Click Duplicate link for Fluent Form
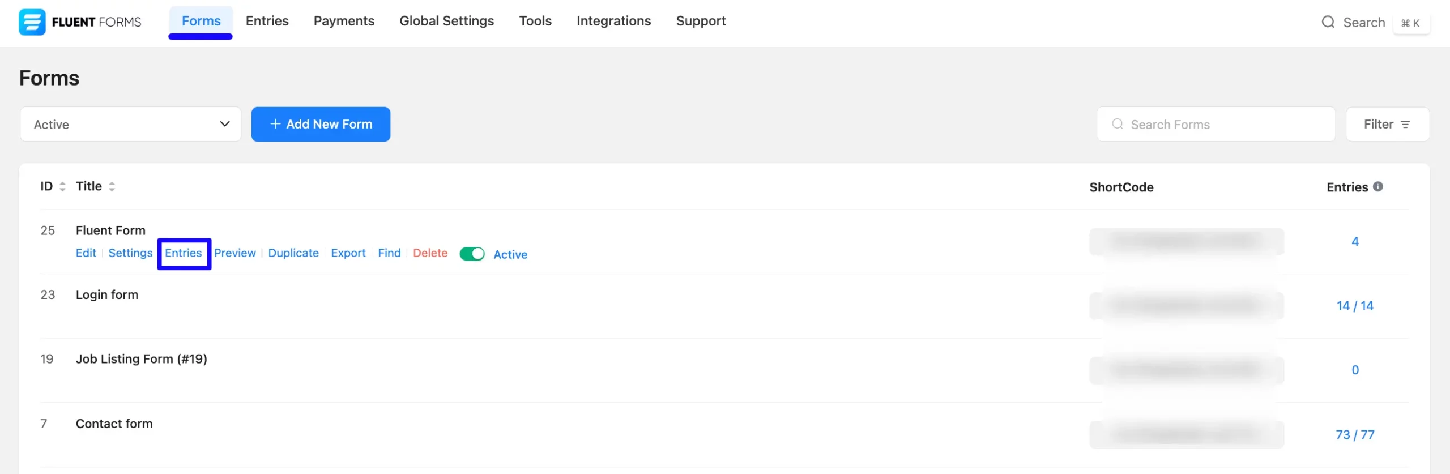The height and width of the screenshot is (474, 1450). click(293, 253)
